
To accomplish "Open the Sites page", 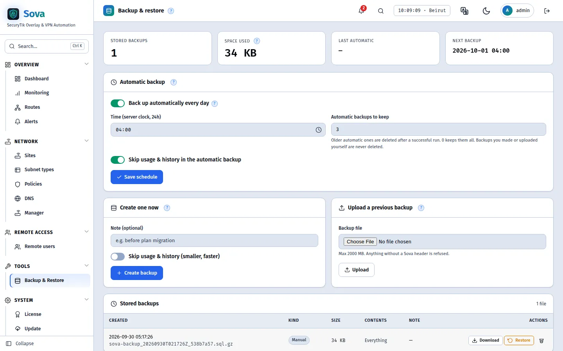I will 50,156.
